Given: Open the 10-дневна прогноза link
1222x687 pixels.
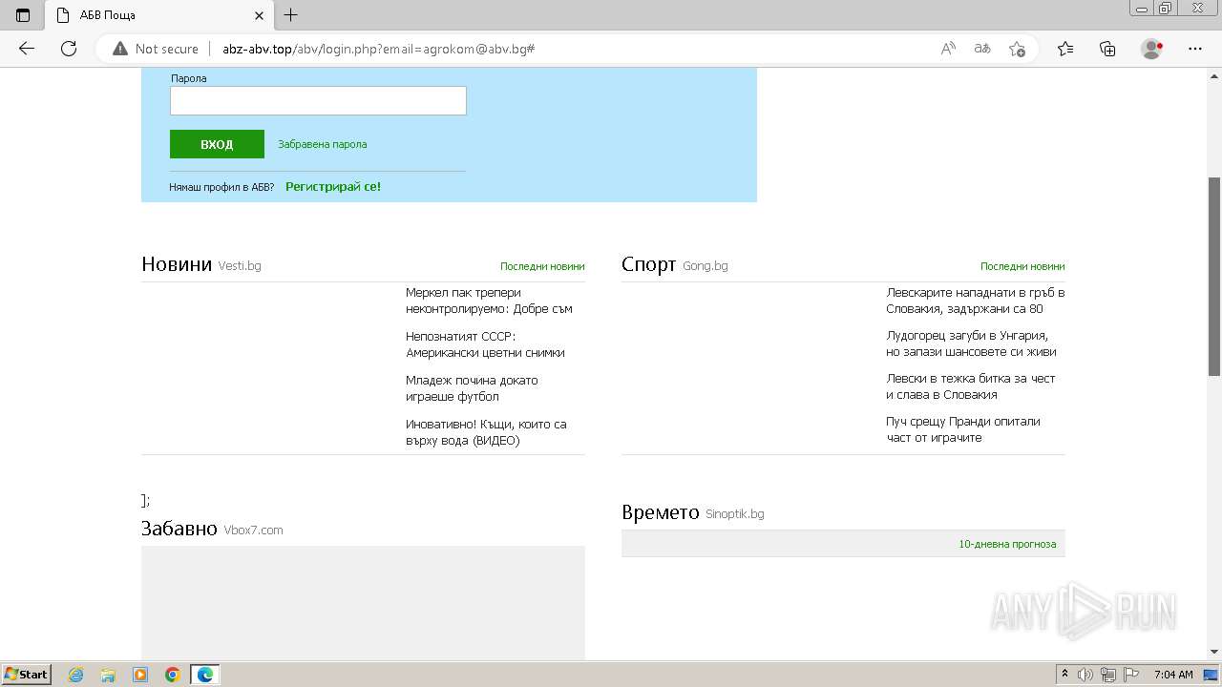Looking at the screenshot, I should point(1007,544).
